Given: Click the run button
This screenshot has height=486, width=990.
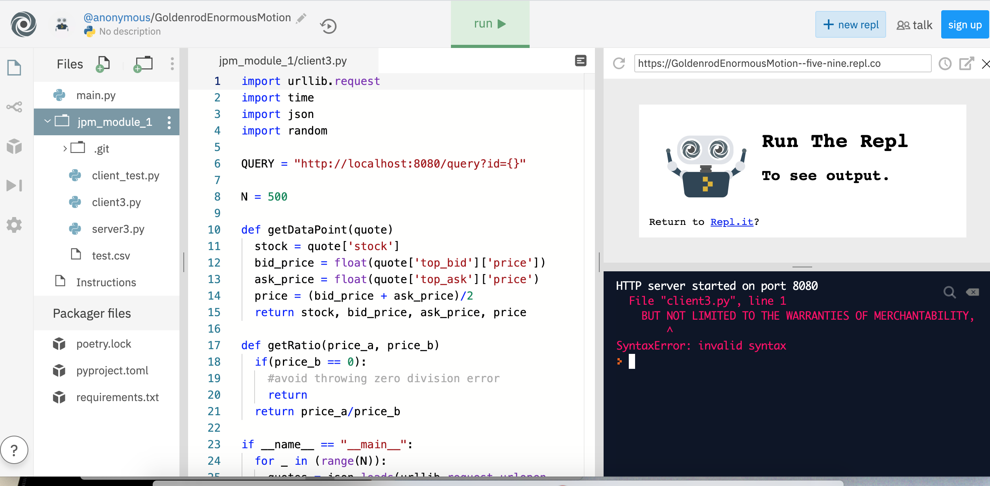Looking at the screenshot, I should [x=490, y=24].
